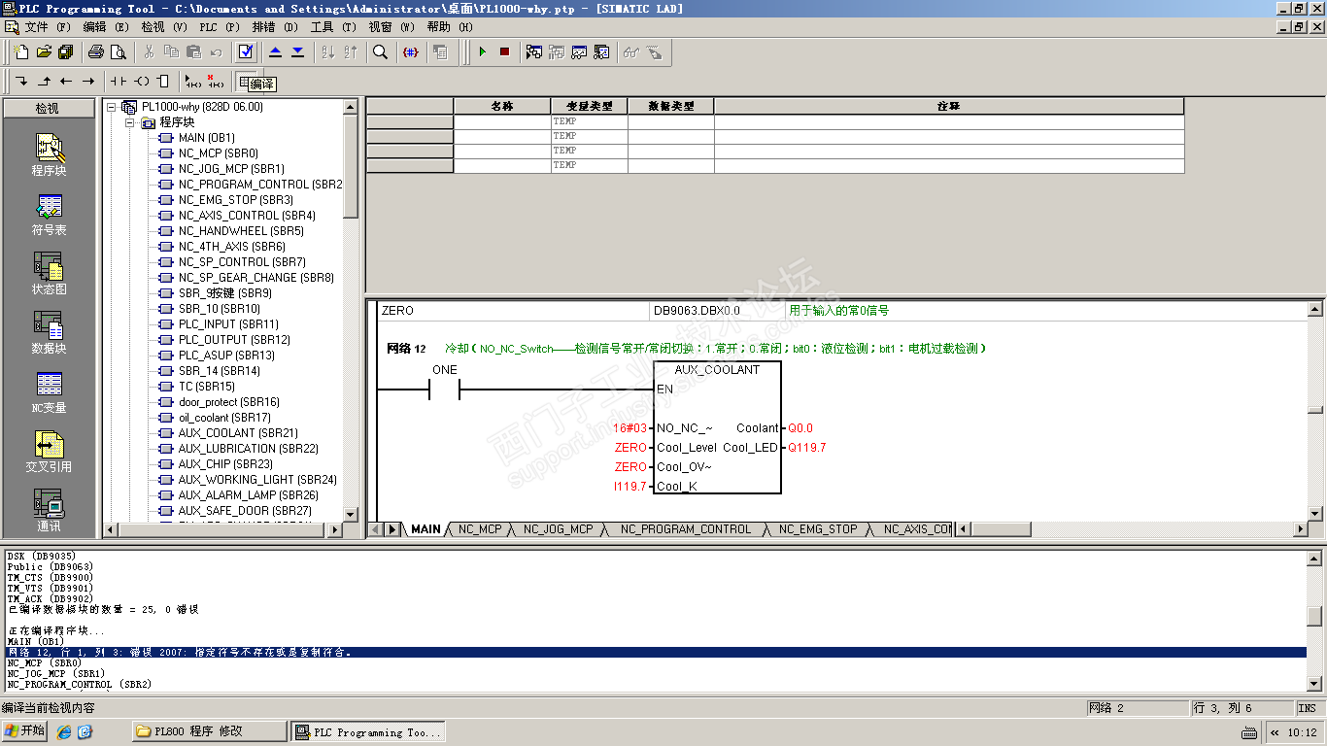The height and width of the screenshot is (746, 1327).
Task: Open the 检视 (V) menu
Action: [164, 27]
